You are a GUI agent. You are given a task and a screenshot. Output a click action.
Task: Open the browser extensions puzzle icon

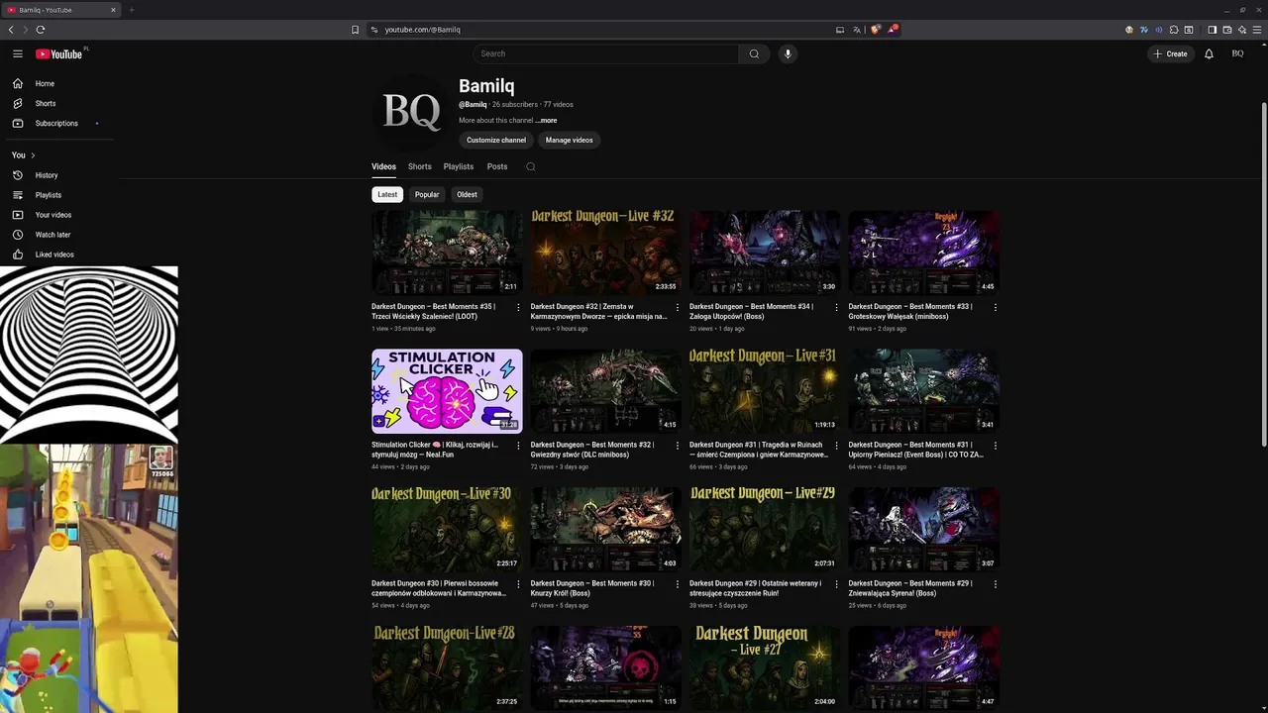click(x=1174, y=30)
